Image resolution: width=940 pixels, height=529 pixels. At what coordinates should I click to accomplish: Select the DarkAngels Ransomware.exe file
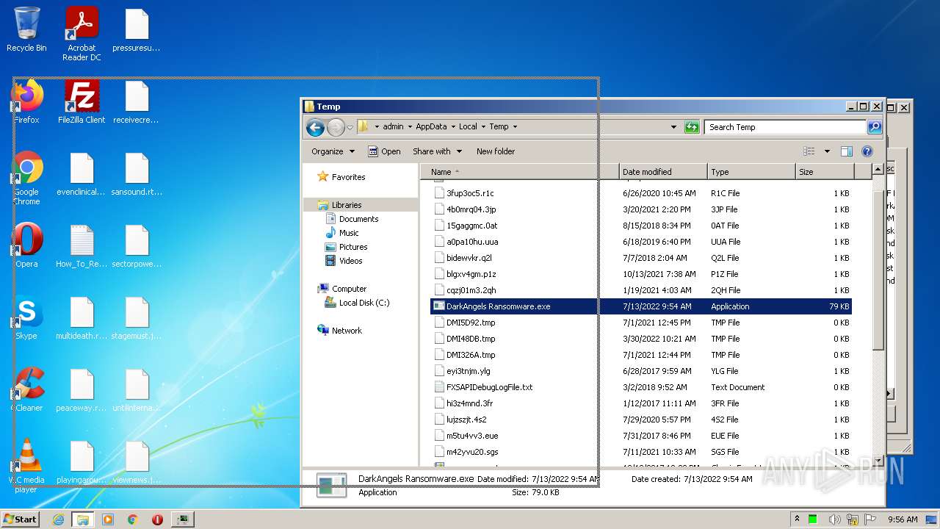(641, 306)
